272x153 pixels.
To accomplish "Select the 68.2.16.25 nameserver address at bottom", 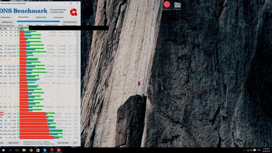I will coord(8,138).
